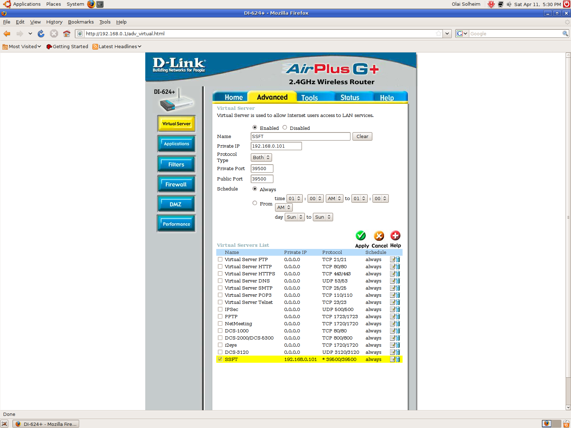
Task: Edit the Virtual Server HTTP entry
Action: [392, 266]
